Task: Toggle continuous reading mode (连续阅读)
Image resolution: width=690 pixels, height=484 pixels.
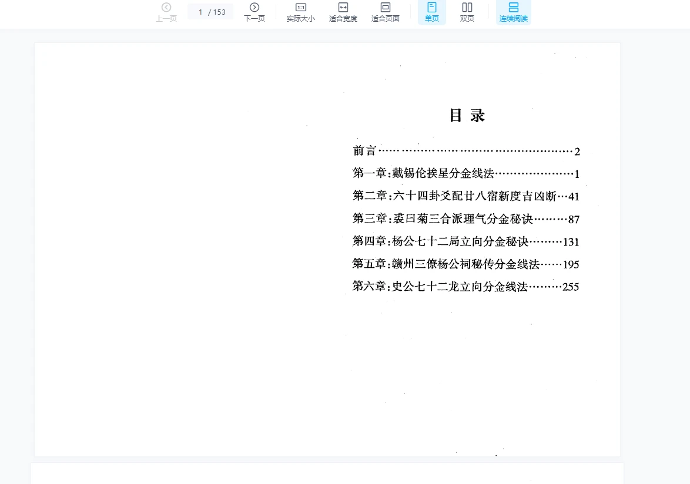Action: pos(513,12)
